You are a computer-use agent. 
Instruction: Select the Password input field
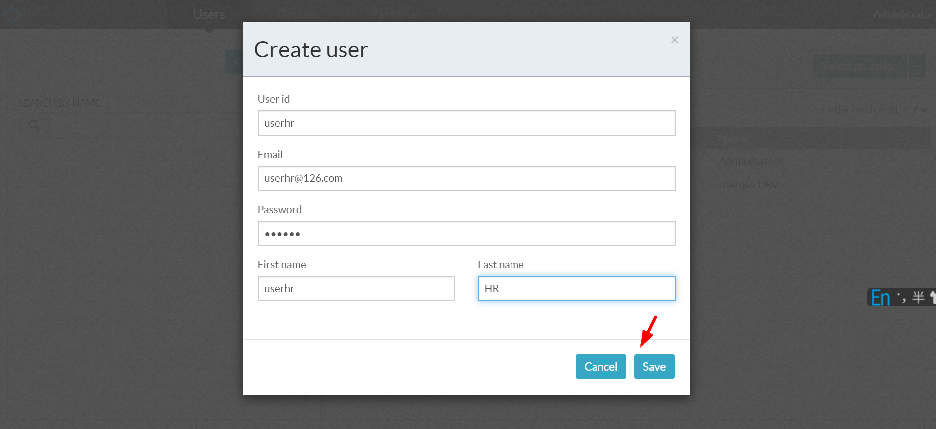pos(466,233)
